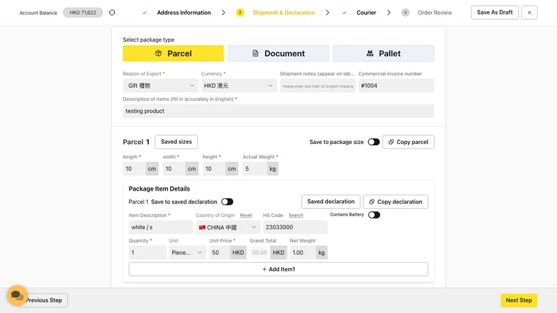This screenshot has height=313, width=557.
Task: Select Shipment & Declaration step
Action: click(x=283, y=13)
